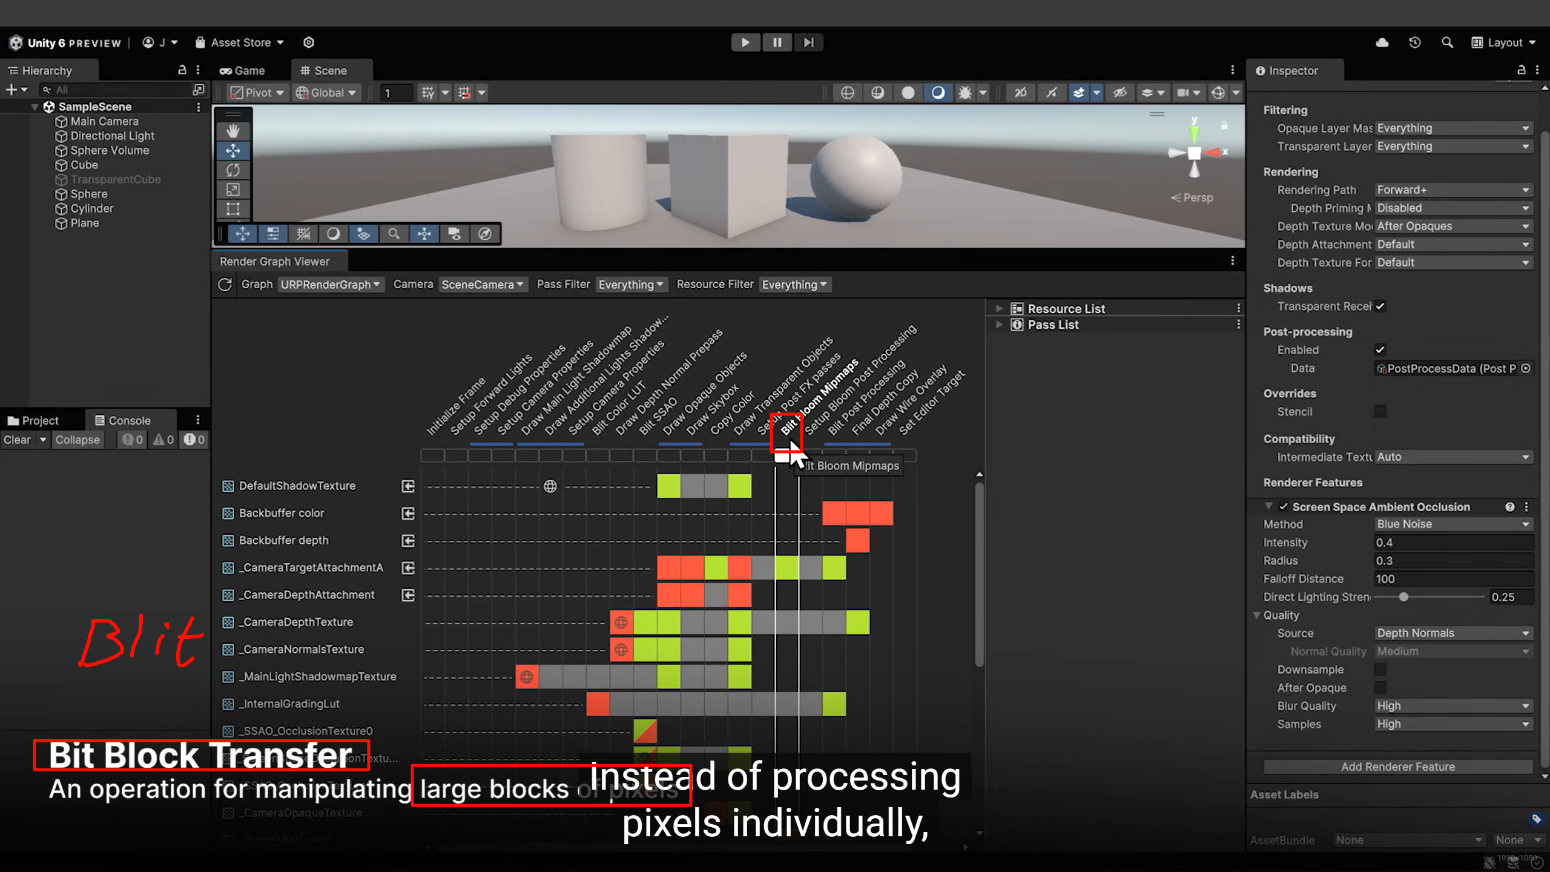Collapse the SampleScene tree node

click(x=35, y=107)
